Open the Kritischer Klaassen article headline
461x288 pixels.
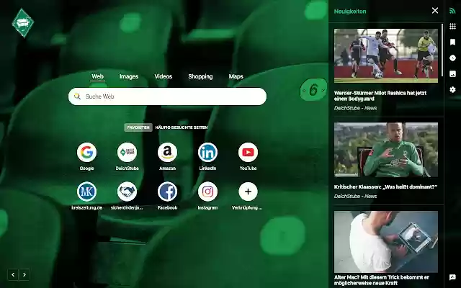385,186
